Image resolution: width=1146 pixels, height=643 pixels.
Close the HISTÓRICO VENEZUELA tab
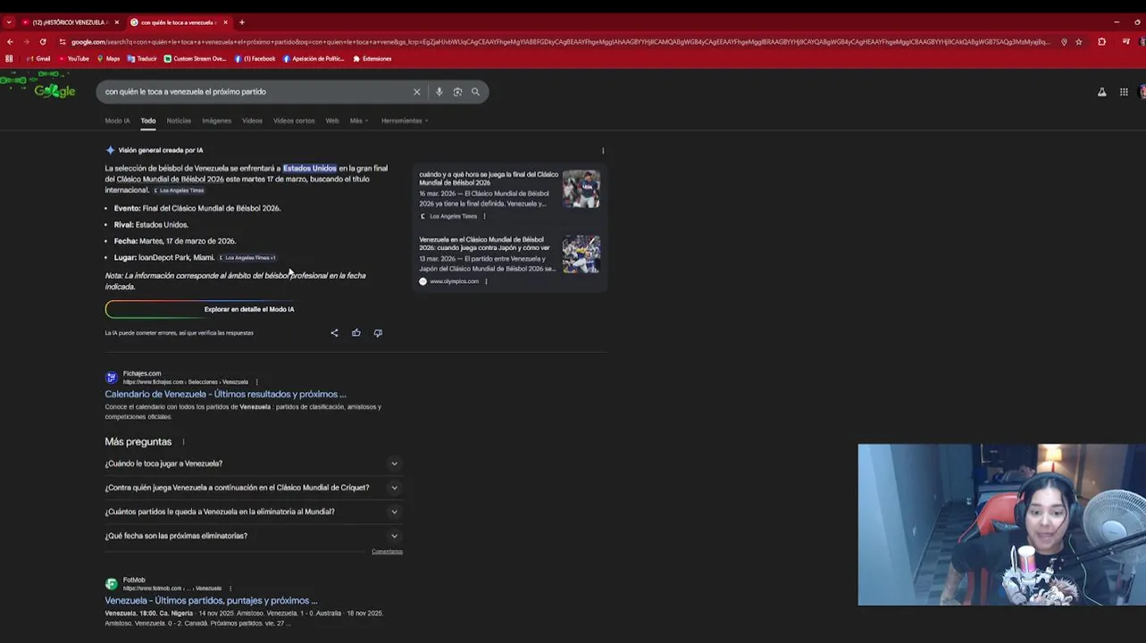116,22
